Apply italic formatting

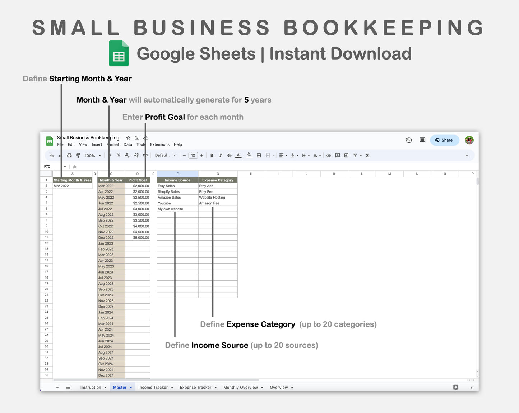coord(220,155)
